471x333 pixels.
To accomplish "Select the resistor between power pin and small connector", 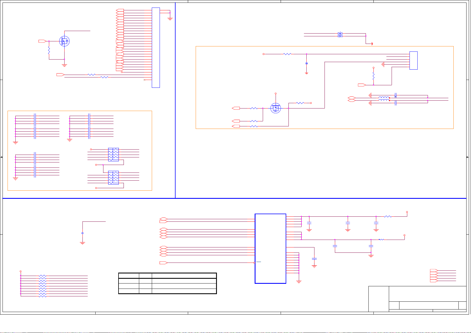I will tap(287, 54).
